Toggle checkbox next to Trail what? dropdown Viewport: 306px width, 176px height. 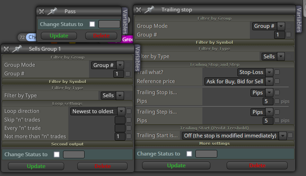click(x=277, y=72)
